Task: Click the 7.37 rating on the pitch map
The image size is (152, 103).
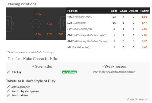Action: 49,34
